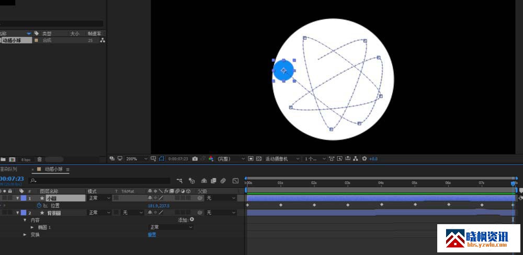Toggle the draft 3D icon
This screenshot has width=523, height=255.
[x=192, y=181]
